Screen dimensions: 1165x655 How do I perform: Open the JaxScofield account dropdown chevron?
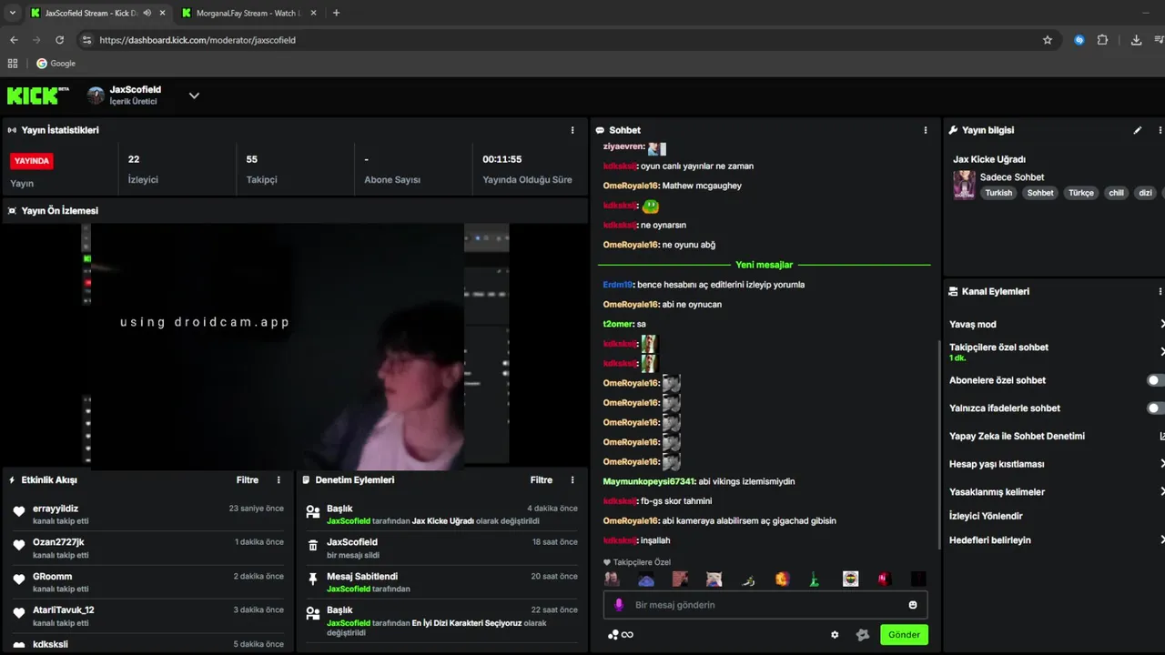[x=194, y=96]
